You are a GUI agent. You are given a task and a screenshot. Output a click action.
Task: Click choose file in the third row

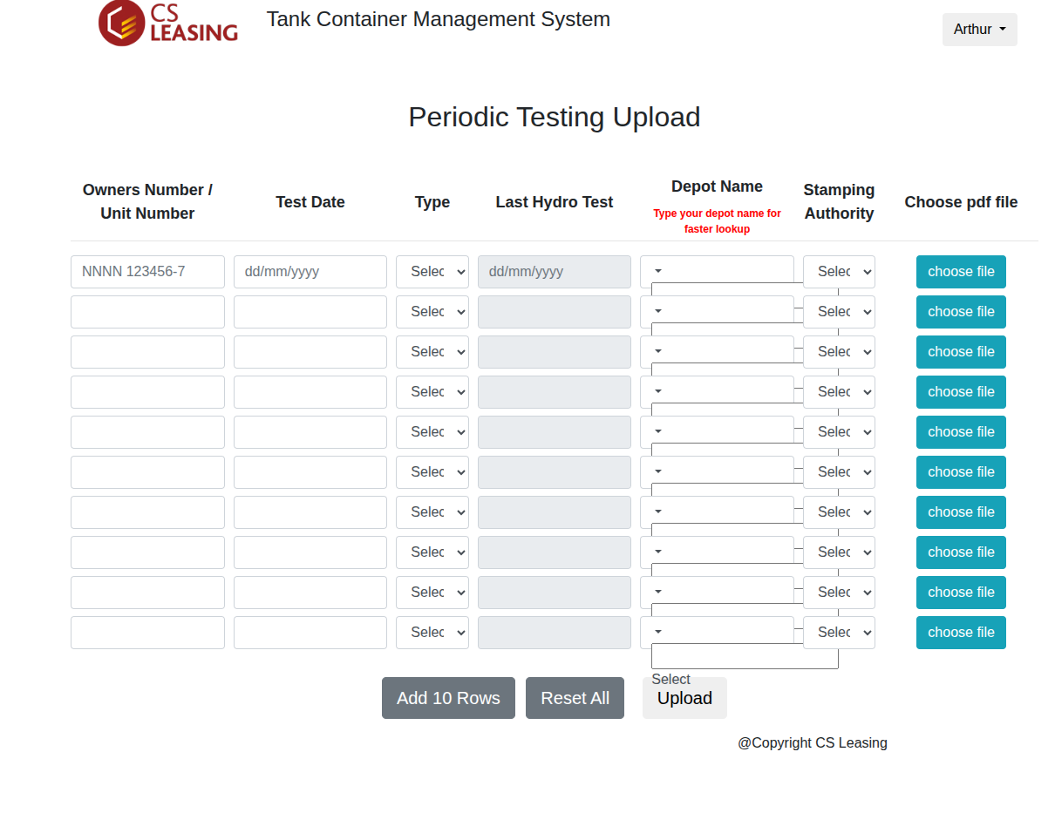point(961,352)
